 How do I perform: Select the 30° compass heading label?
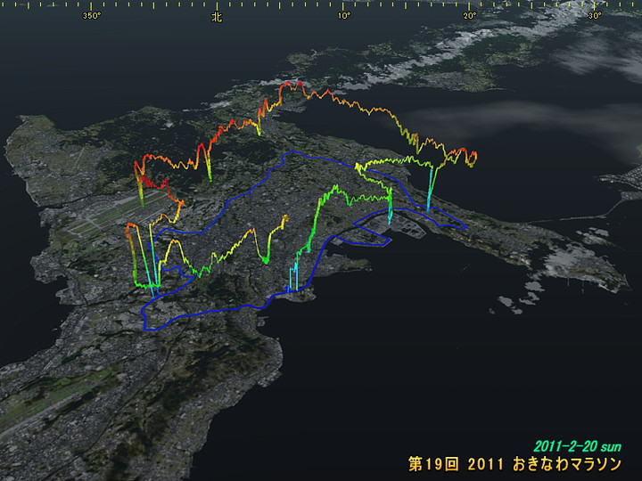[595, 15]
